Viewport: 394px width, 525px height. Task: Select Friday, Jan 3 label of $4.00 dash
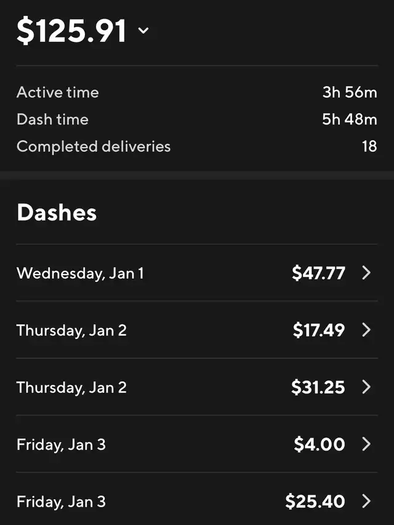click(x=61, y=444)
